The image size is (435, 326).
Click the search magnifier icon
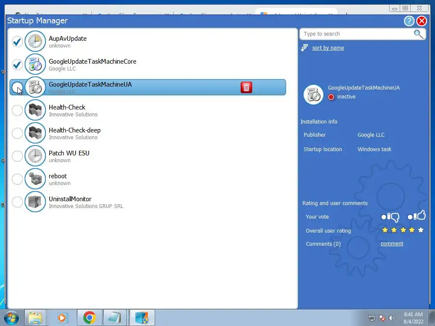(x=418, y=34)
